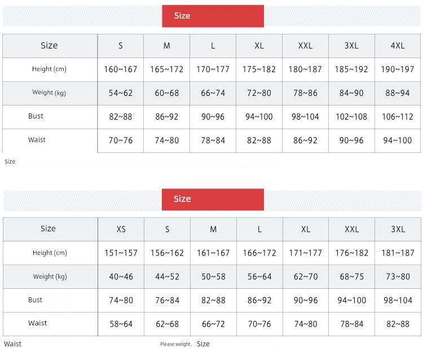Click the 'Please weight,' text
This screenshot has height=352, width=423.
coord(175,344)
